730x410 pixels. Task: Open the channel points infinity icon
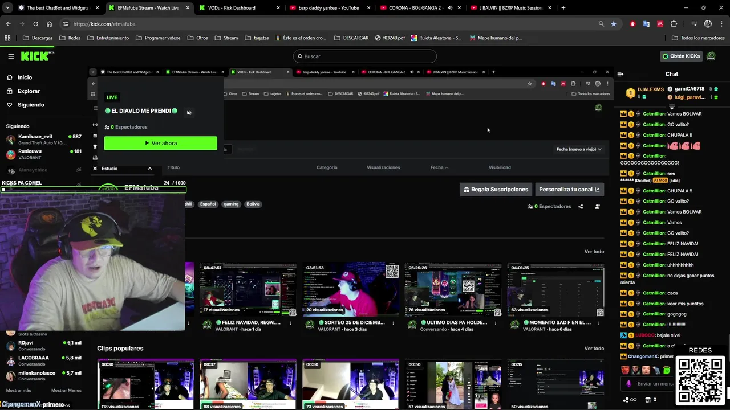point(630,400)
